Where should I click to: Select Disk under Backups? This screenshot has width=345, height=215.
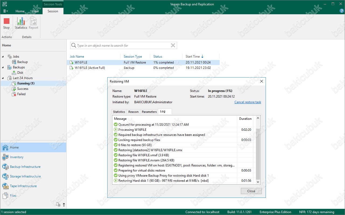point(20,73)
